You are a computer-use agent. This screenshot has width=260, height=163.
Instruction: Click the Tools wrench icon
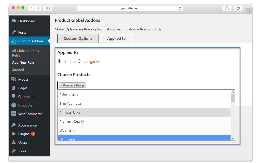(x=14, y=151)
